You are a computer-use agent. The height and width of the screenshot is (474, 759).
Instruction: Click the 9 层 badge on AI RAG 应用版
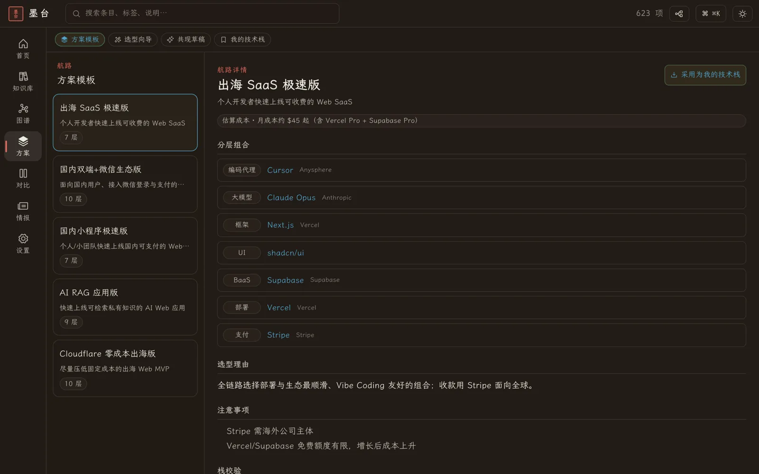click(x=71, y=322)
